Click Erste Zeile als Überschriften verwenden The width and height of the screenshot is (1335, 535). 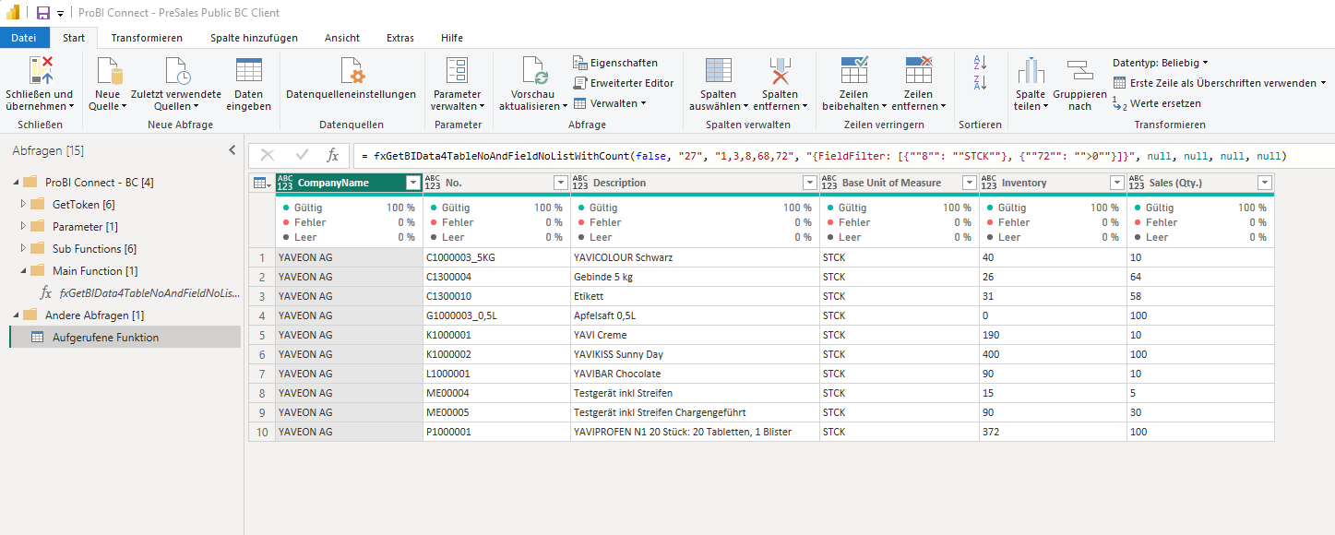[1219, 83]
